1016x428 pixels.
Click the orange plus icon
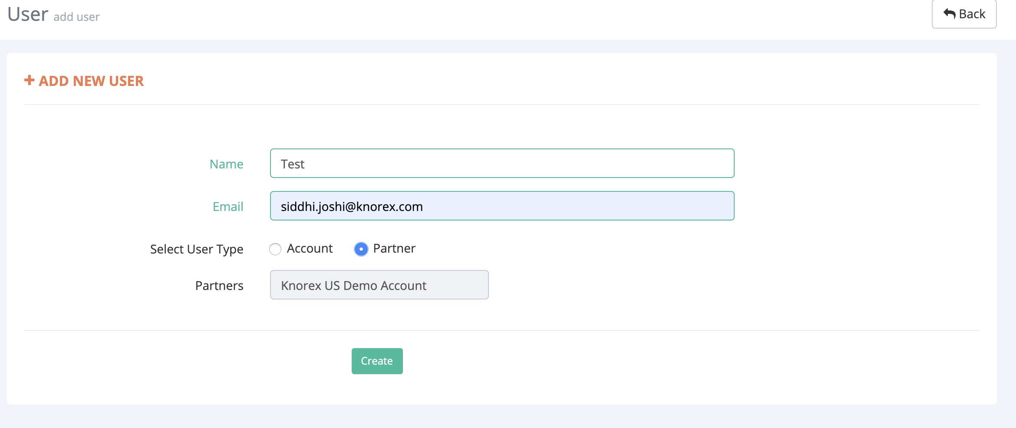pyautogui.click(x=29, y=80)
